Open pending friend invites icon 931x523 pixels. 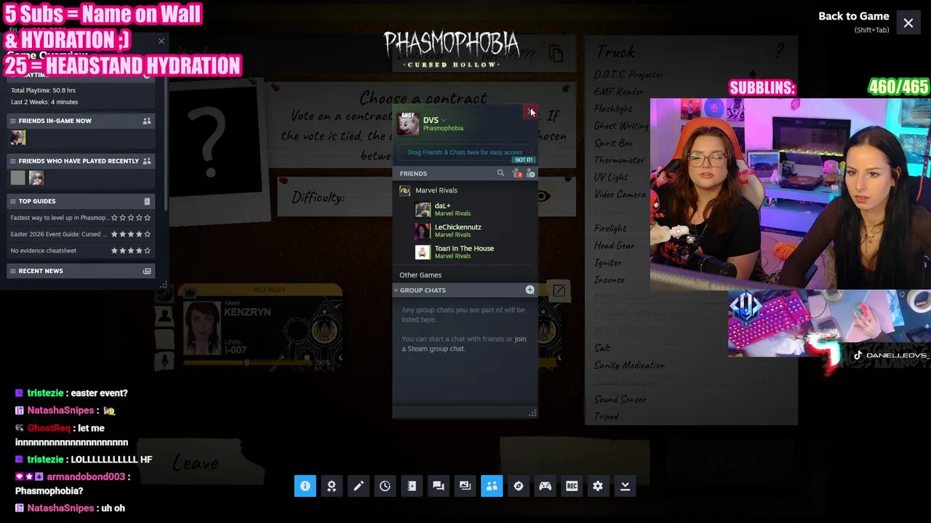pyautogui.click(x=516, y=174)
